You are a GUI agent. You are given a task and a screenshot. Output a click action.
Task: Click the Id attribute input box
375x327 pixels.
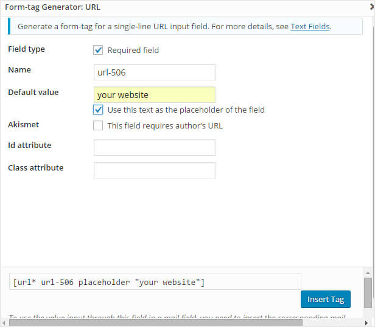pos(155,148)
